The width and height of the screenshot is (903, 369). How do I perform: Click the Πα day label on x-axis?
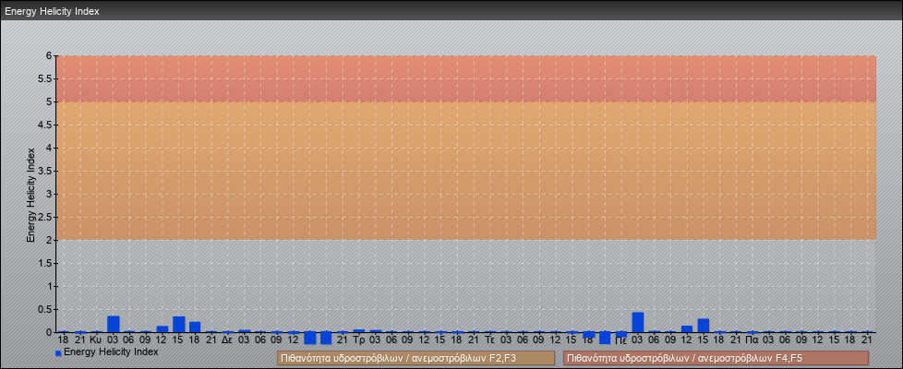pyautogui.click(x=752, y=340)
